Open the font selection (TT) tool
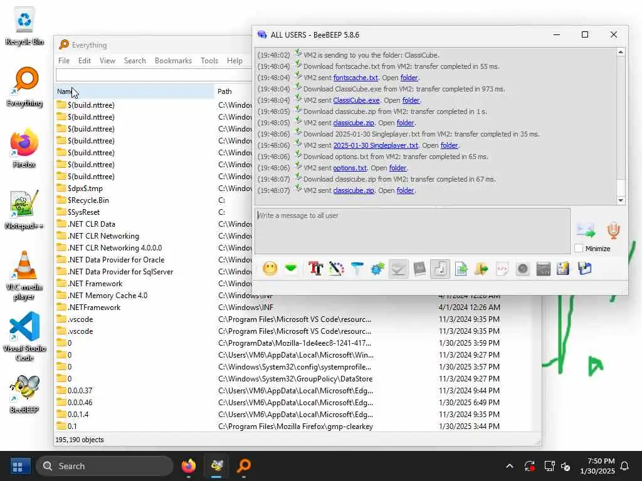642x481 pixels. tap(316, 269)
